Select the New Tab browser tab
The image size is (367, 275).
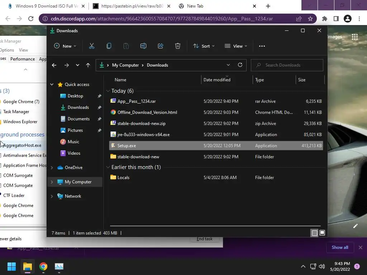pos(218,6)
